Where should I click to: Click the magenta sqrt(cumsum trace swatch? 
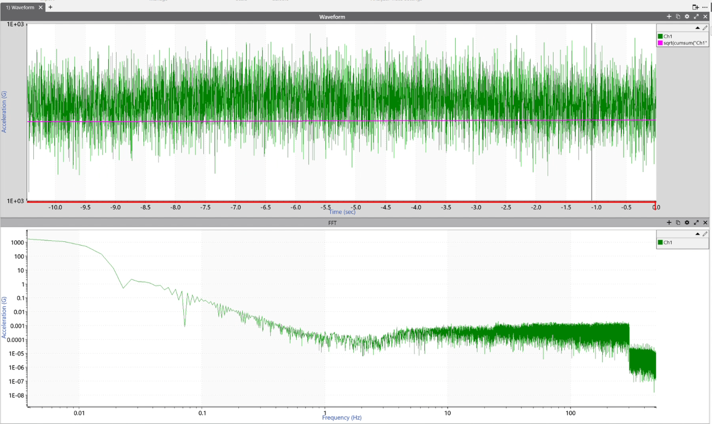point(661,43)
